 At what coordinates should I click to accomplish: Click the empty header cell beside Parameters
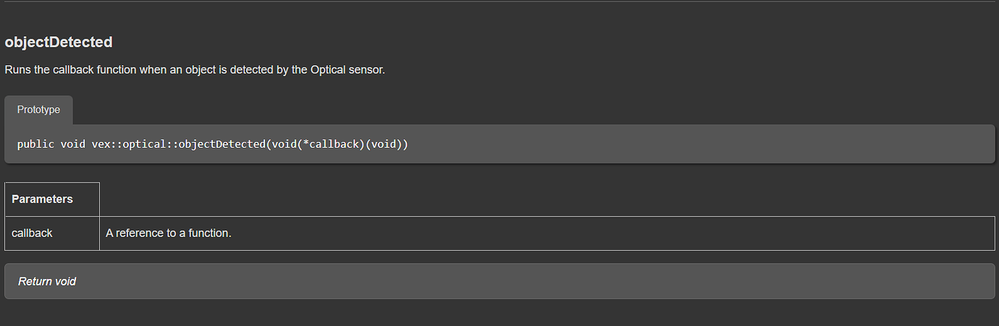(547, 199)
